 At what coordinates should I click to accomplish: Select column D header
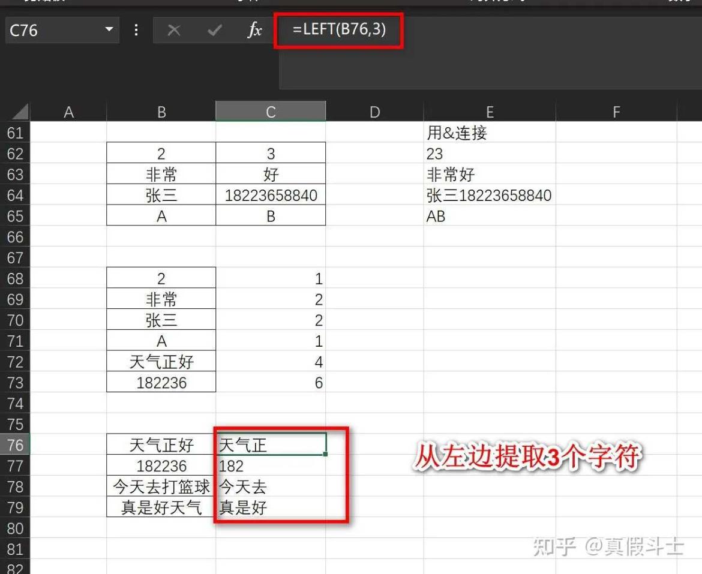(375, 112)
